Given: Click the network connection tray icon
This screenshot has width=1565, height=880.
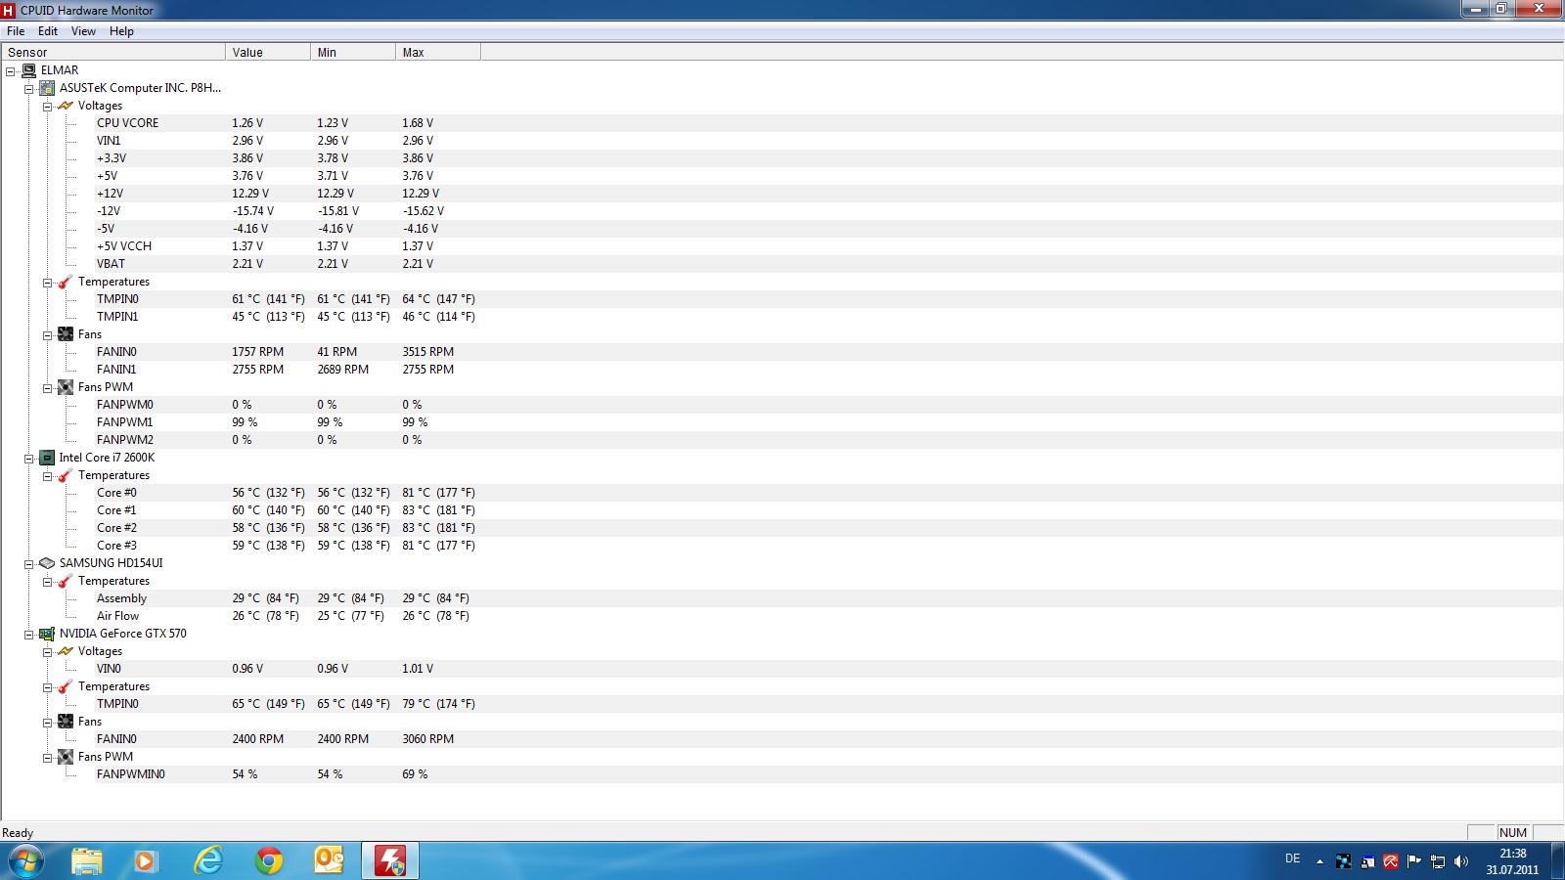Looking at the screenshot, I should pyautogui.click(x=1438, y=861).
